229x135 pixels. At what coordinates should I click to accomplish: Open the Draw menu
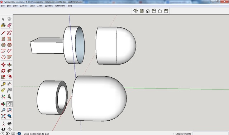point(32,6)
